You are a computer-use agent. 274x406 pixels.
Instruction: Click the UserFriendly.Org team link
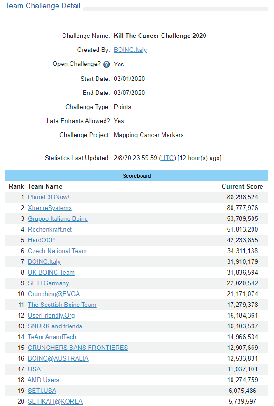[x=51, y=315]
